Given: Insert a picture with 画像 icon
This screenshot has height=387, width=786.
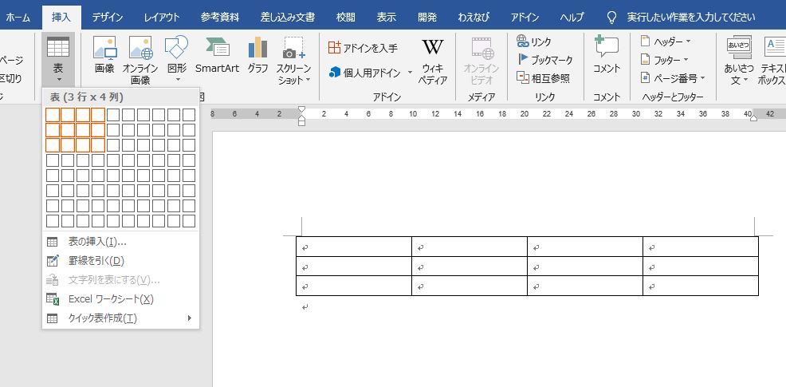Looking at the screenshot, I should [104, 55].
